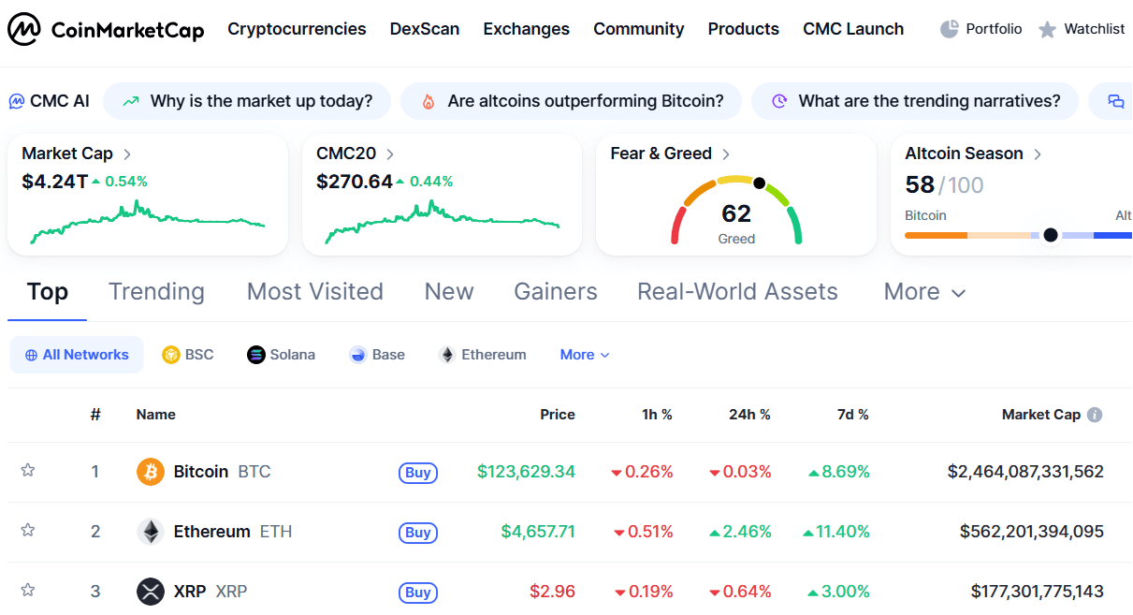Toggle the XRP watchlist star
1133x615 pixels.
(x=28, y=590)
